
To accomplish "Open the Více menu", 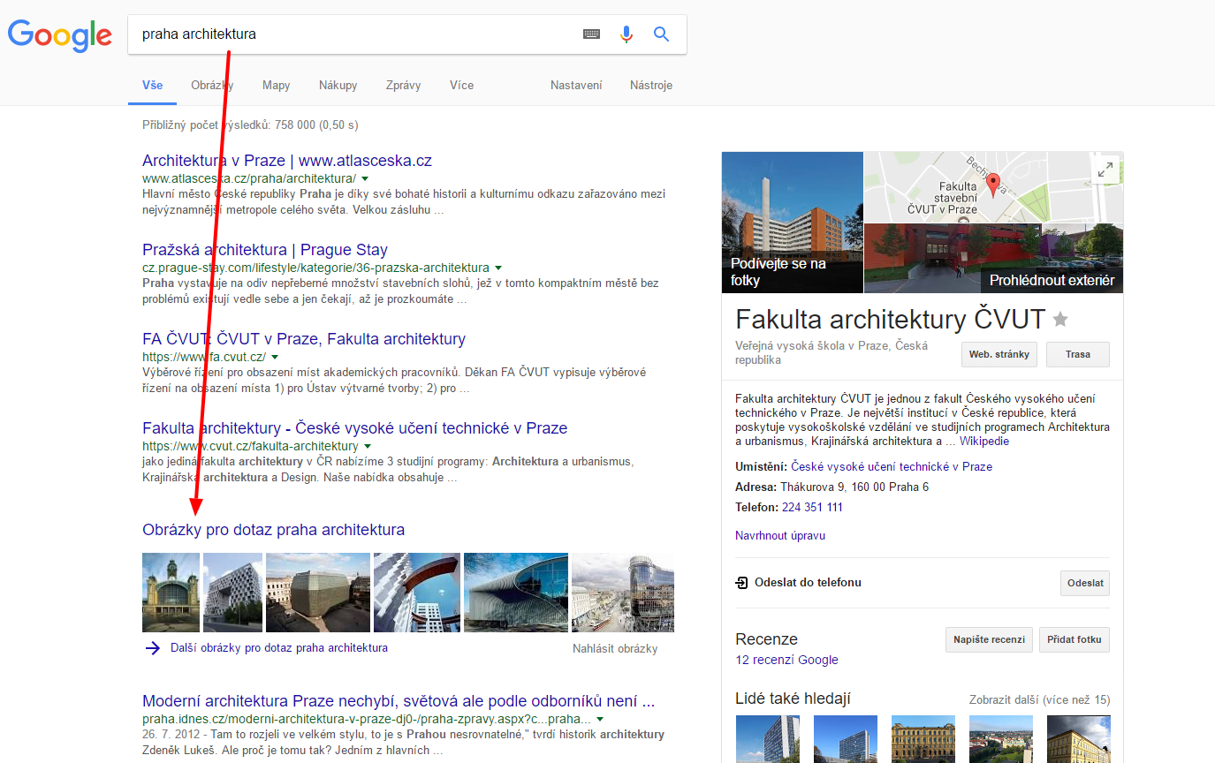I will [461, 86].
